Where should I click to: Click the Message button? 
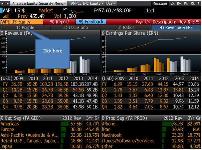(160, 3)
